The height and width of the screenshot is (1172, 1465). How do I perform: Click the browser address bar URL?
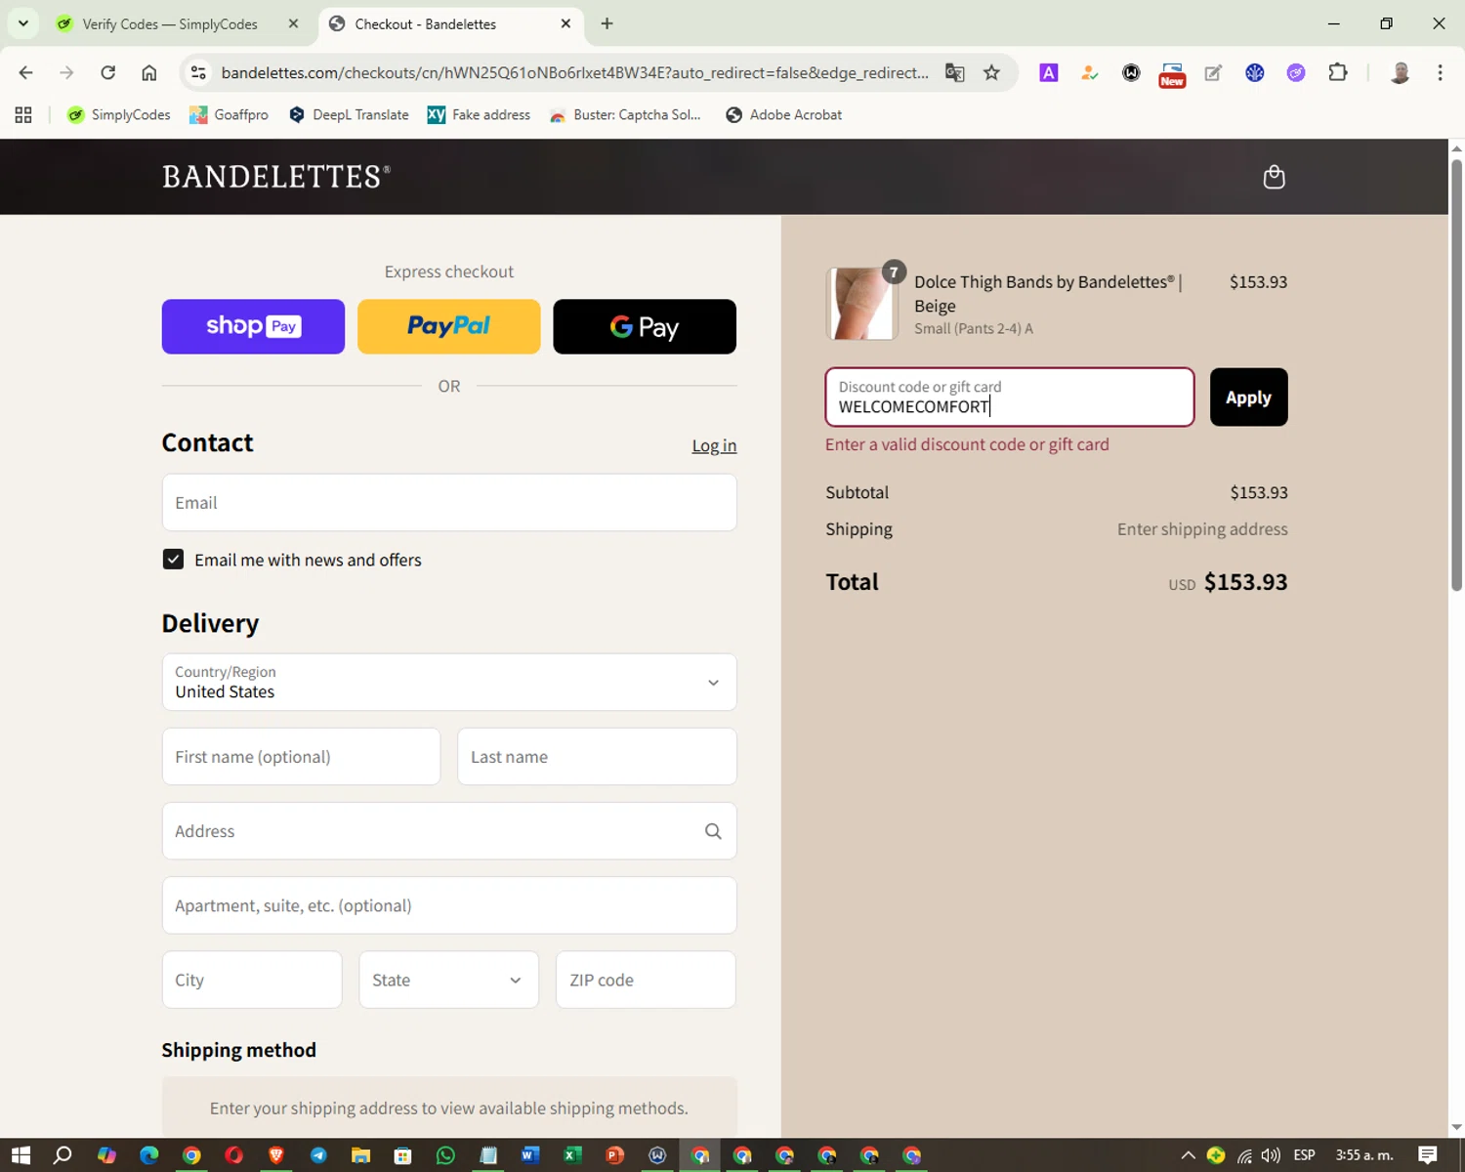[x=574, y=72]
